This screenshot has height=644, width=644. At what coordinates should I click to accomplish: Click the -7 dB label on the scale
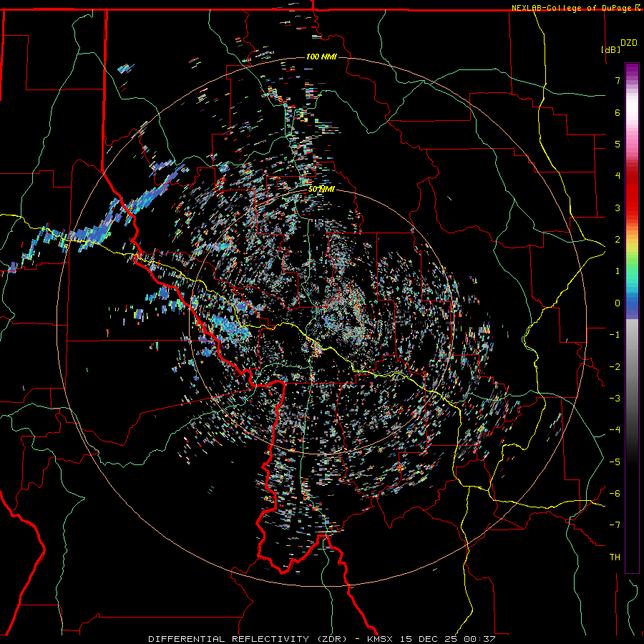[x=615, y=525]
